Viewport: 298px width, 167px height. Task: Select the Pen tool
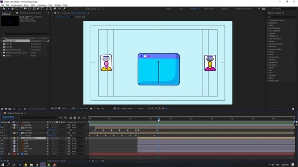pos(38,9)
